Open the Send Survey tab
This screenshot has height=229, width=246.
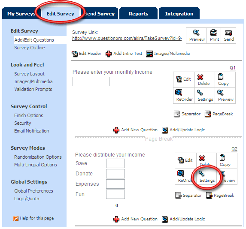click(x=100, y=14)
